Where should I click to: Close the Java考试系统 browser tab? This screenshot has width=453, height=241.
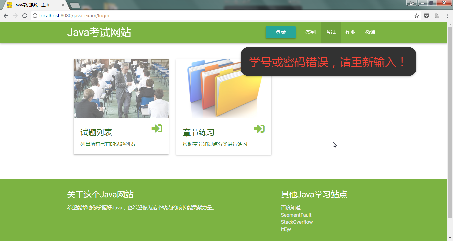pyautogui.click(x=63, y=5)
